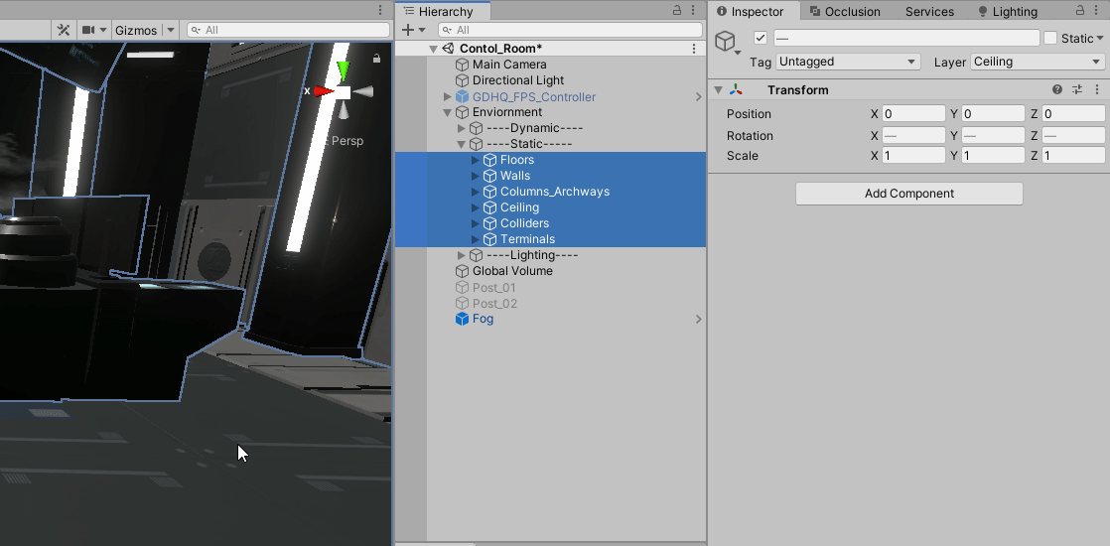The height and width of the screenshot is (546, 1110).
Task: Click the Hierarchy search field
Action: [570, 30]
